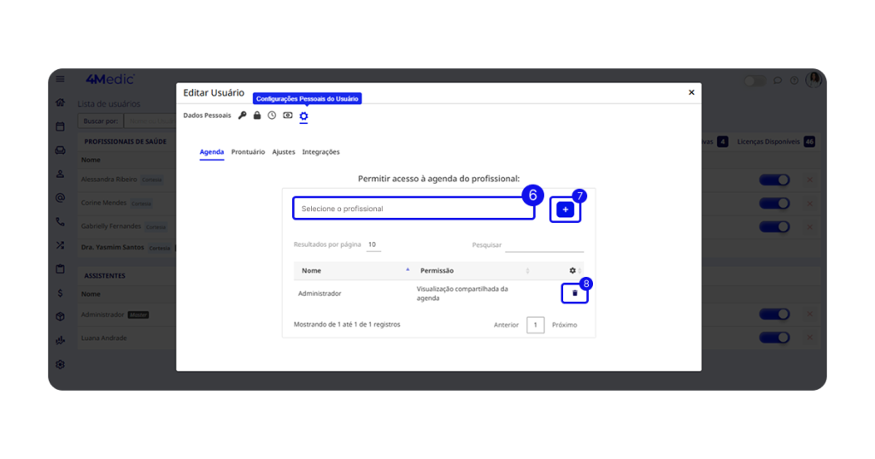Click the gear icon in table header

click(573, 271)
